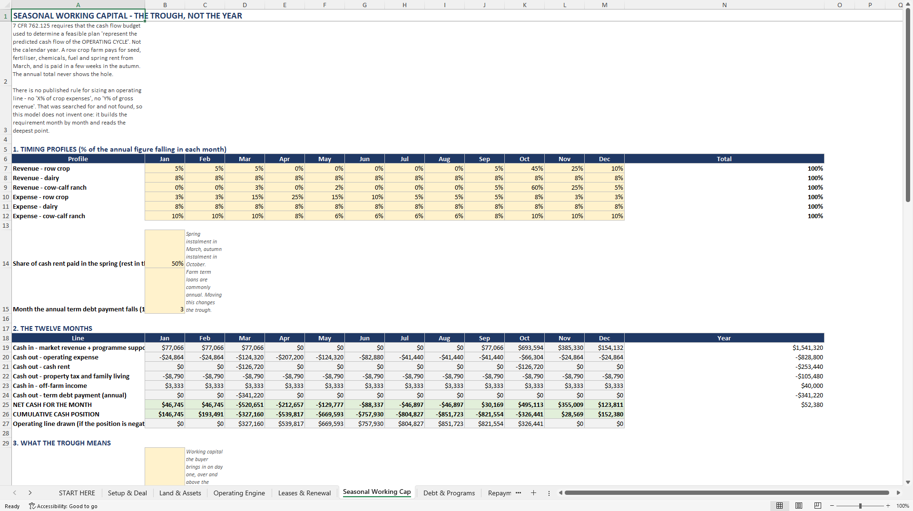Click the zoom out minus button
Image resolution: width=913 pixels, height=511 pixels.
point(832,506)
